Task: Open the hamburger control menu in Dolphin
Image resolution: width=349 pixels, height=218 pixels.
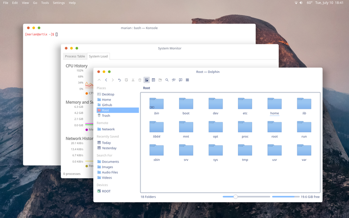Action: (x=187, y=80)
